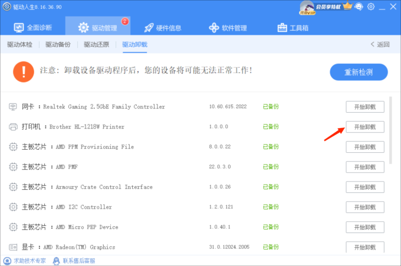Click version text 31.0.12024.2005

[x=229, y=247]
